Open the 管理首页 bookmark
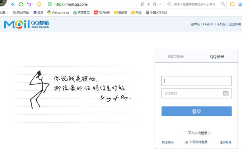242x156 pixels. 81,12
